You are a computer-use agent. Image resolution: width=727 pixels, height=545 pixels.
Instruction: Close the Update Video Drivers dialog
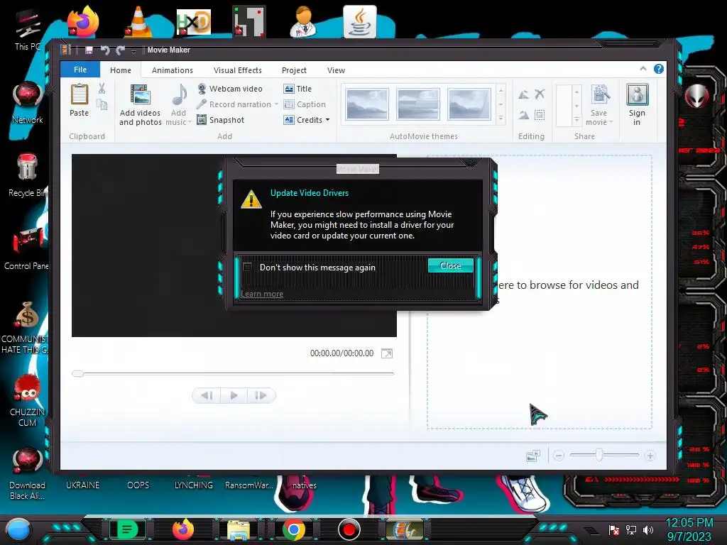(x=450, y=265)
